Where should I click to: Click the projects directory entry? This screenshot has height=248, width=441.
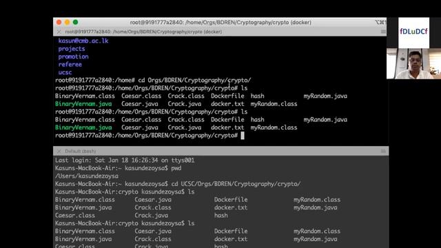pyautogui.click(x=72, y=49)
